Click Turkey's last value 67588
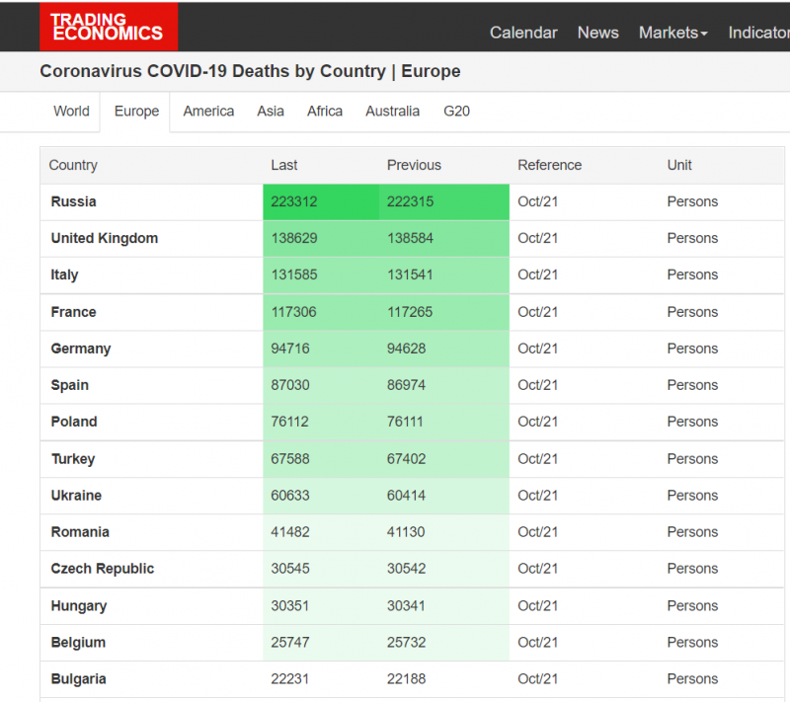This screenshot has width=790, height=702. pos(290,459)
